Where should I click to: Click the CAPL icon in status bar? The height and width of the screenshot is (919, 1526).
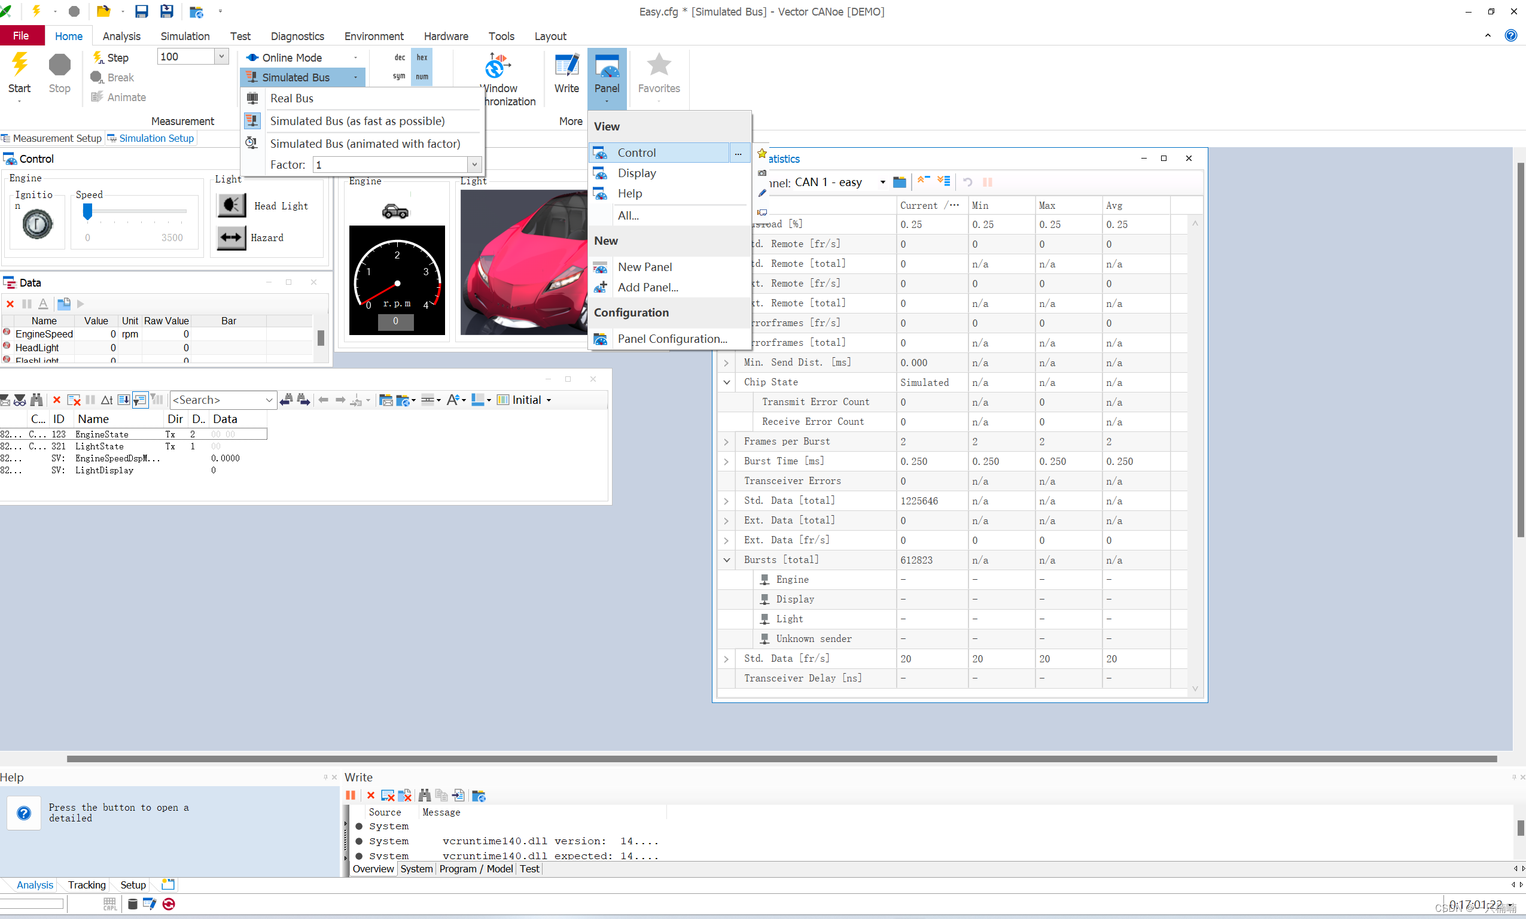tap(109, 904)
